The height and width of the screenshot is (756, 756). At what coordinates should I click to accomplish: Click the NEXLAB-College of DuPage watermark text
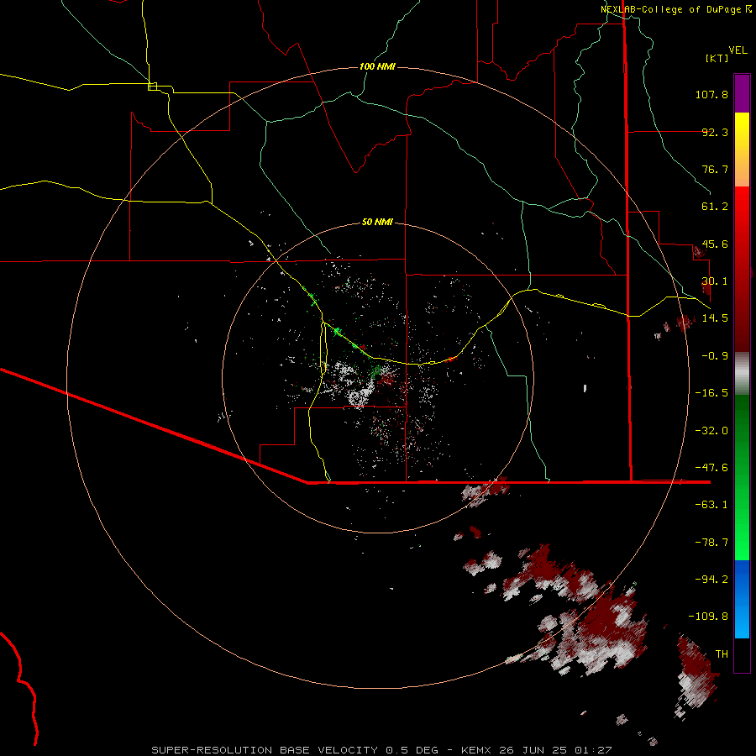[x=676, y=9]
